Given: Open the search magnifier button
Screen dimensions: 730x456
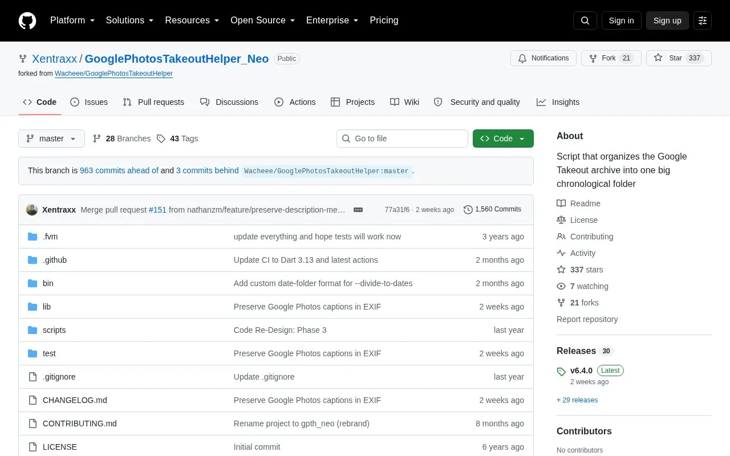Looking at the screenshot, I should (x=585, y=21).
